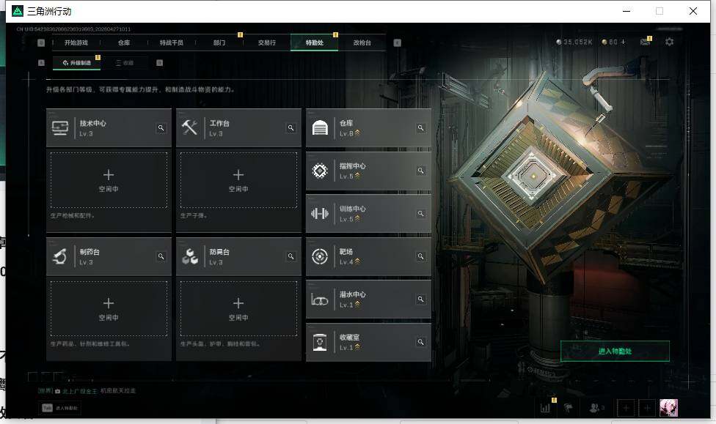Open the stats bar-chart icon
The width and height of the screenshot is (716, 424).
[545, 408]
